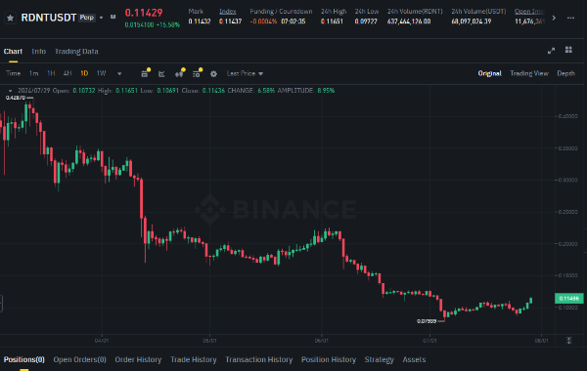Open the Positions(0) tab
This screenshot has width=587, height=371.
tap(23, 359)
